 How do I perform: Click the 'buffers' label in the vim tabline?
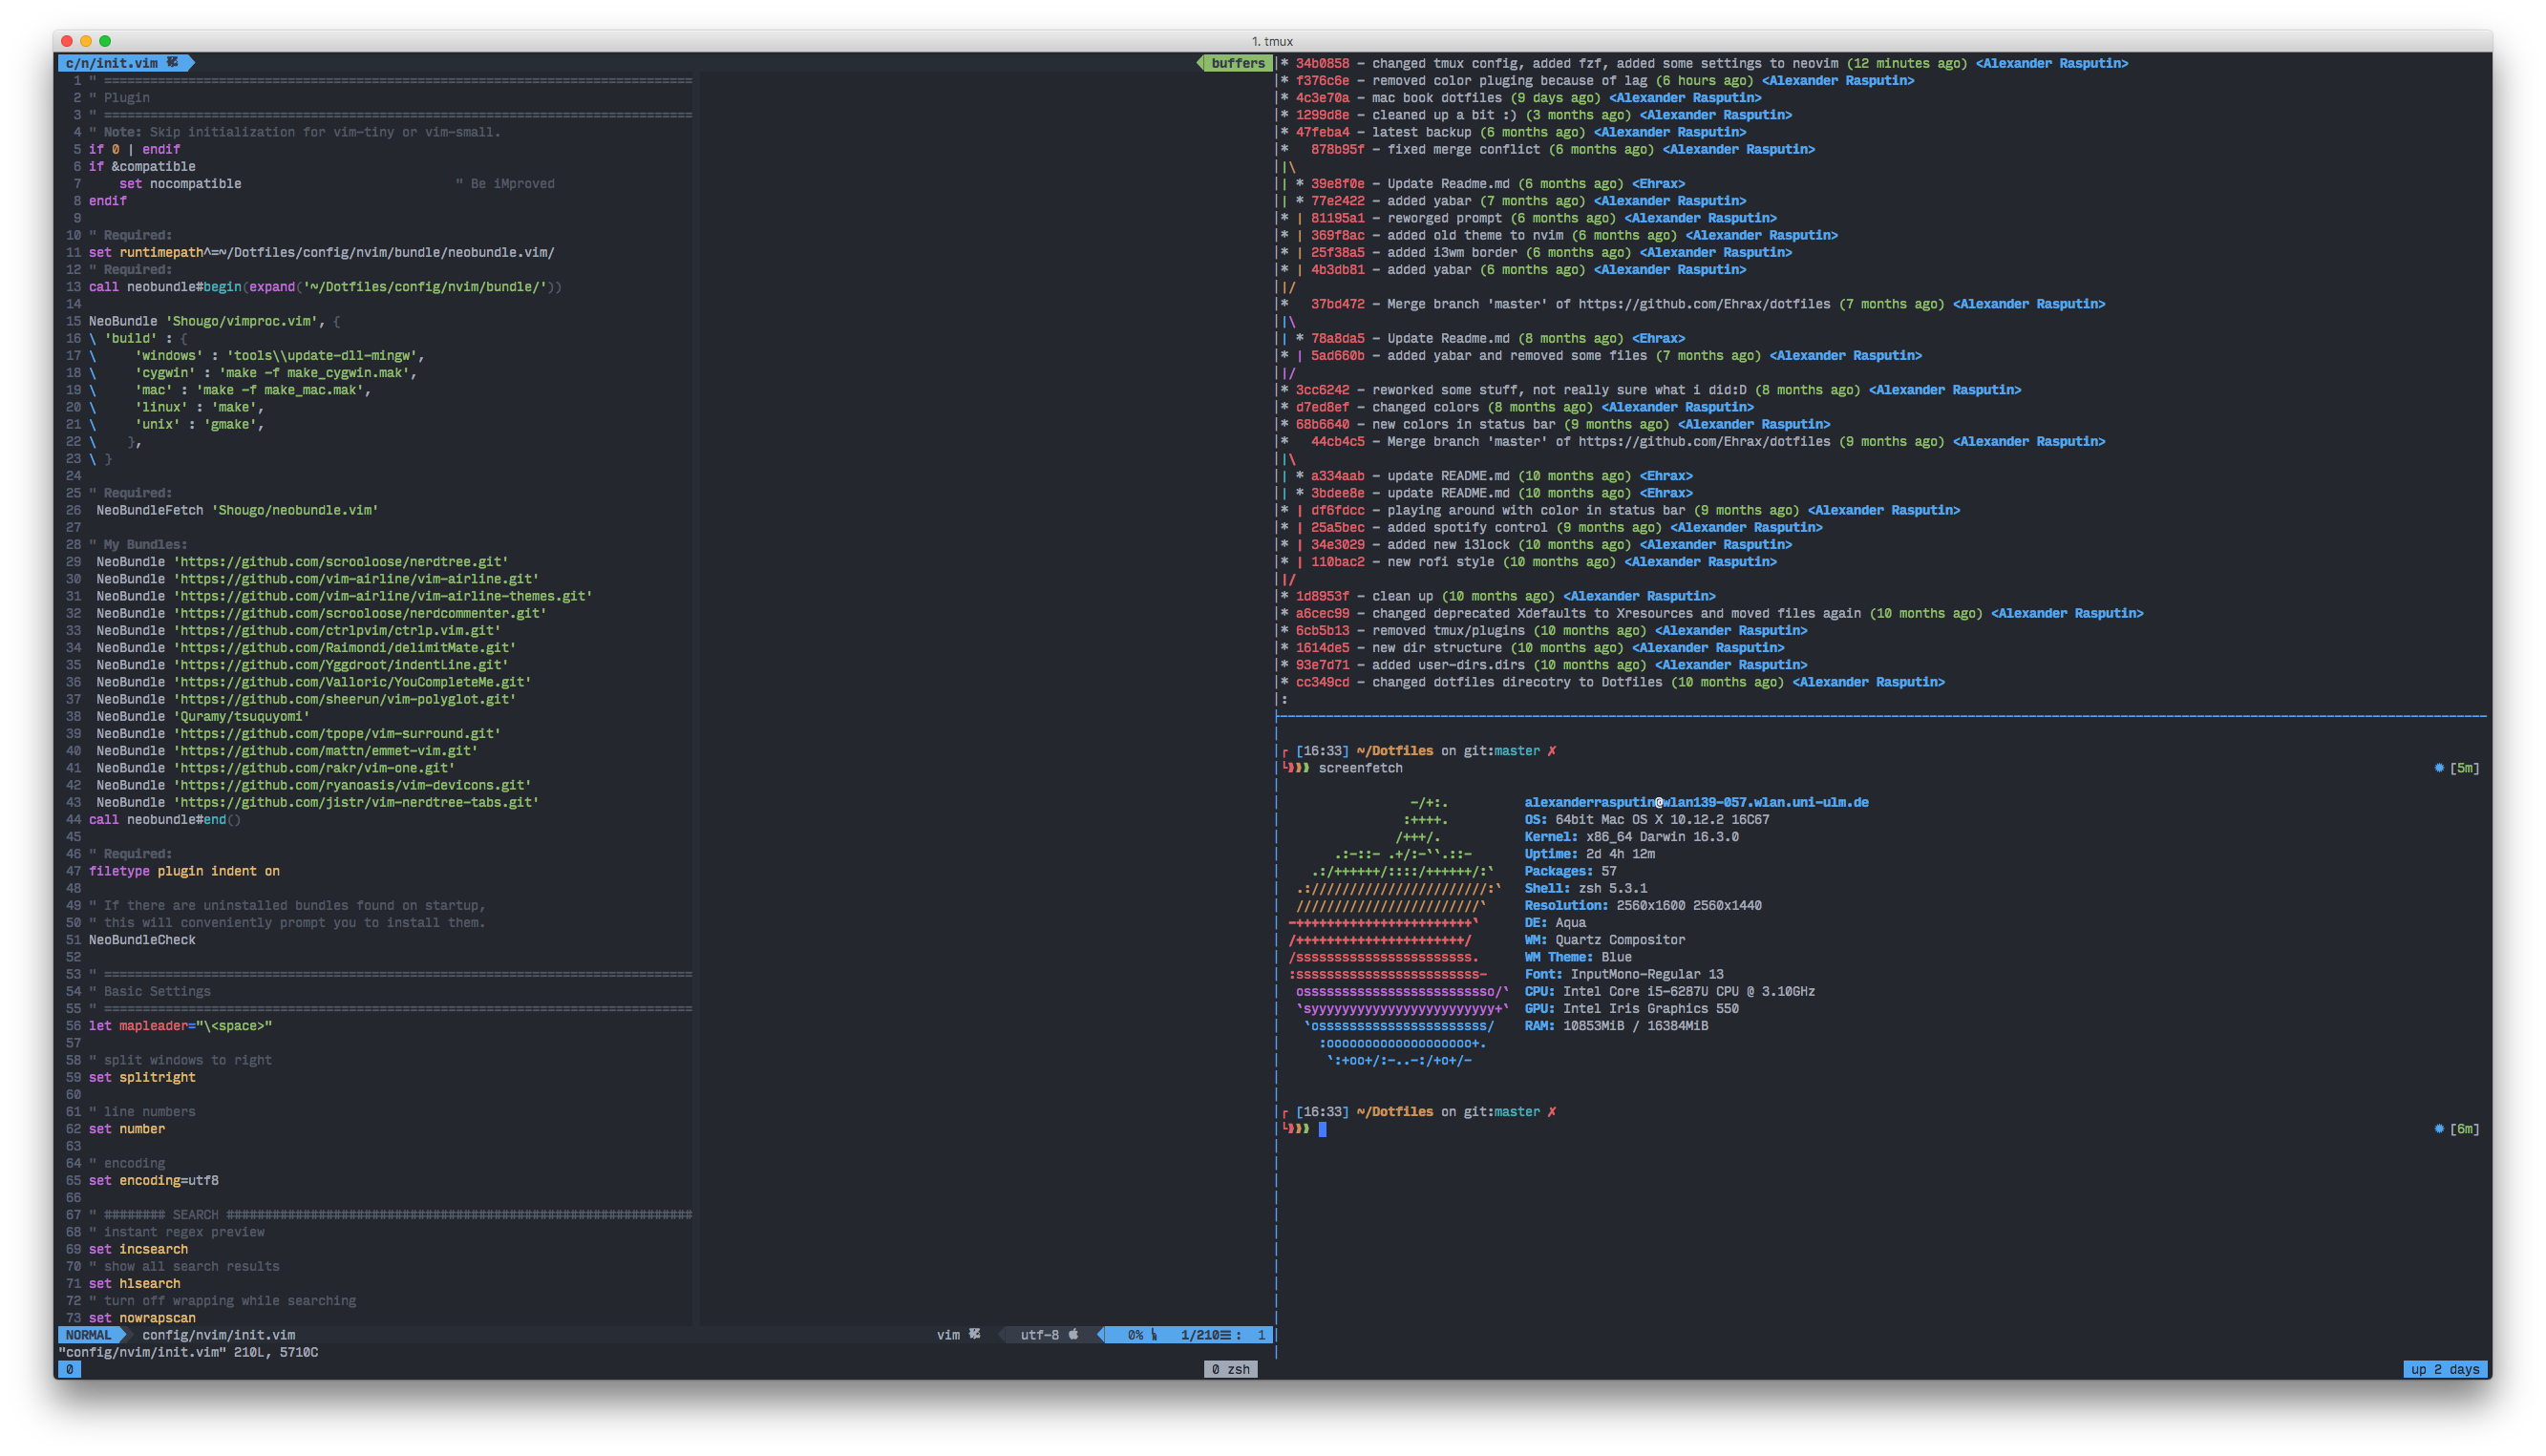click(1238, 63)
